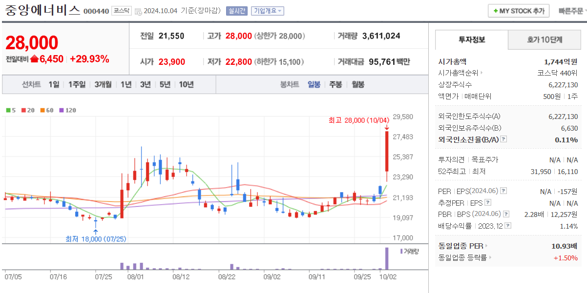Expand the 기업개요 dropdown
The height and width of the screenshot is (293, 587).
[267, 11]
